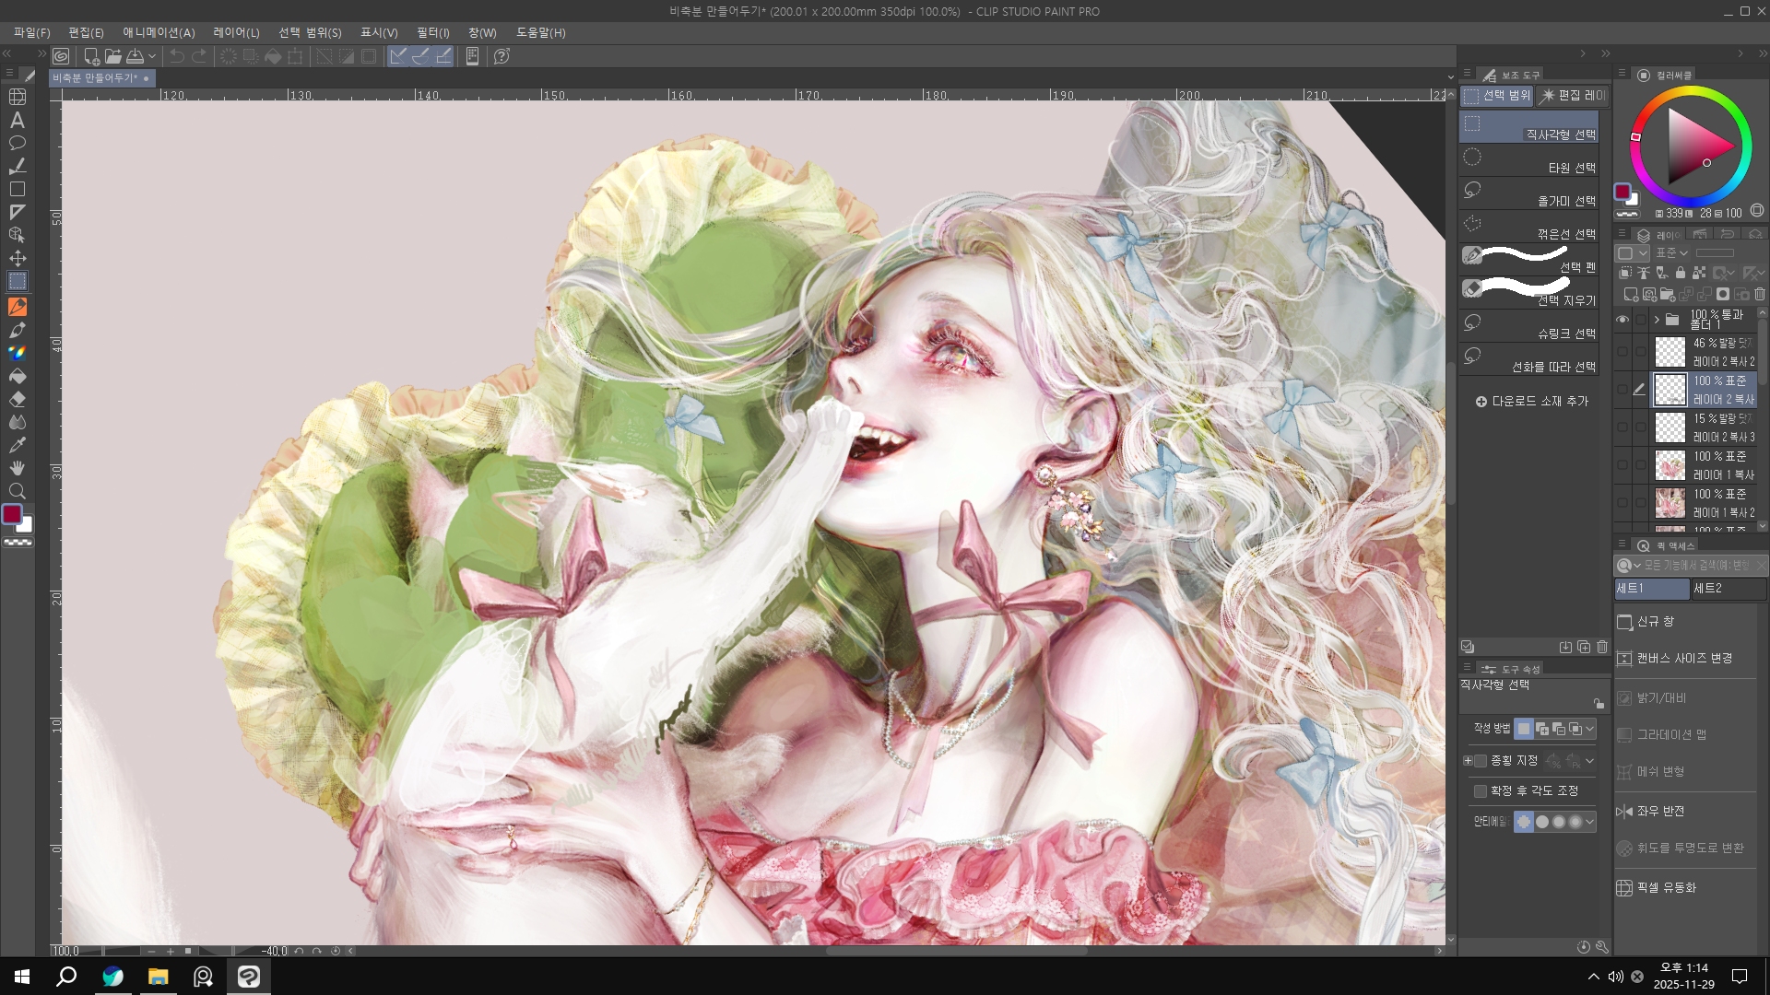Expand the 폴더 1 layer folder
Image resolution: width=1770 pixels, height=995 pixels.
coord(1657,320)
